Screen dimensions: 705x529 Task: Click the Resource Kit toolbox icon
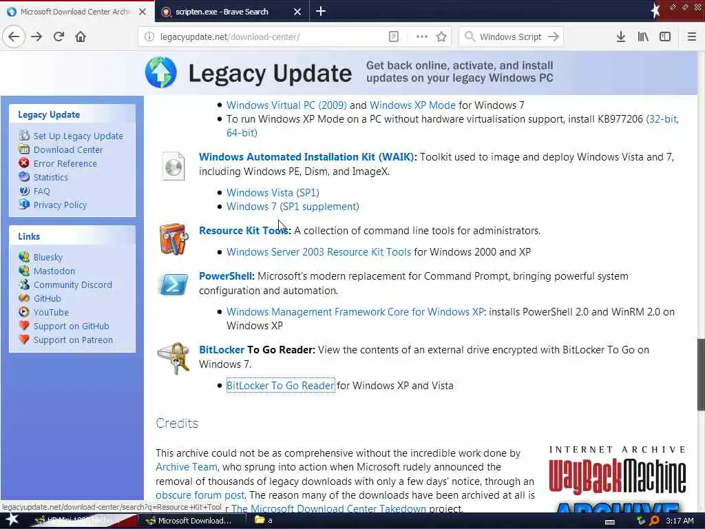tap(173, 238)
